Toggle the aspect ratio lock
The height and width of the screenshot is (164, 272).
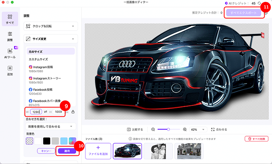coord(73,112)
